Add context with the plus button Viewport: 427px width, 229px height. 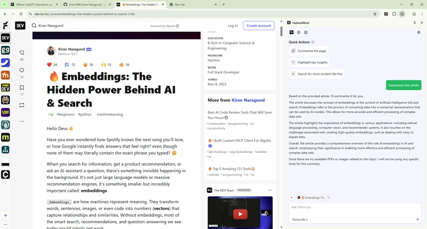[291, 198]
